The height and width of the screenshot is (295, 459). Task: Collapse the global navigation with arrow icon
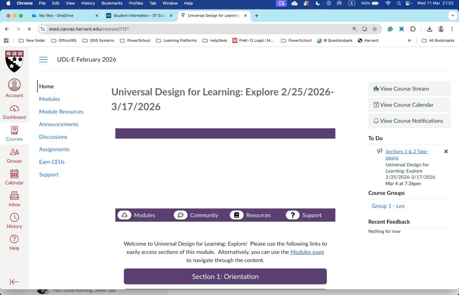tap(14, 282)
